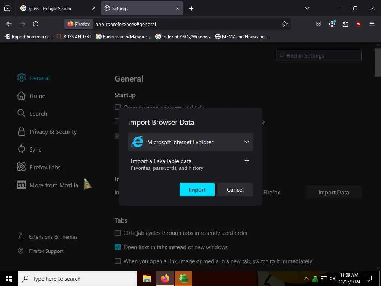381x286 pixels.
Task: Go back with the back arrow
Action: coord(9,24)
